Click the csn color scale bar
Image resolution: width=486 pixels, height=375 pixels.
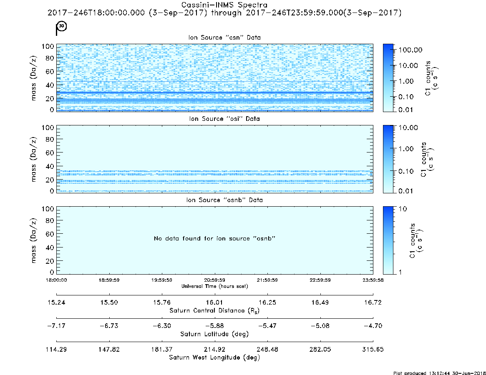[388, 78]
